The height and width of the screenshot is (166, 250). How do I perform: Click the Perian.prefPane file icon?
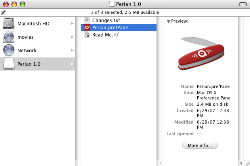[x=87, y=27]
